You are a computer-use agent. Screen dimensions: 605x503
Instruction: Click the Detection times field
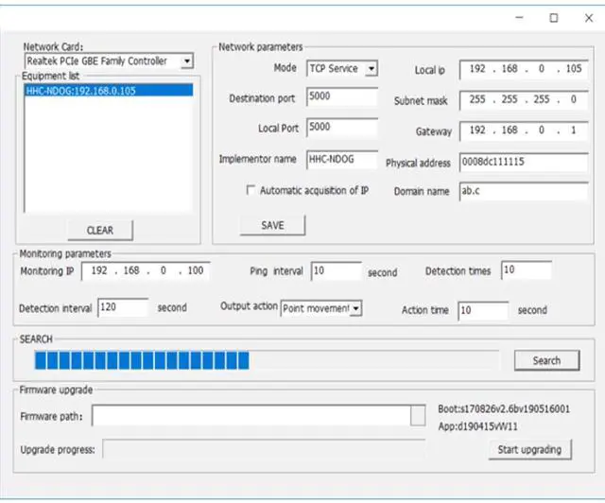[527, 270]
